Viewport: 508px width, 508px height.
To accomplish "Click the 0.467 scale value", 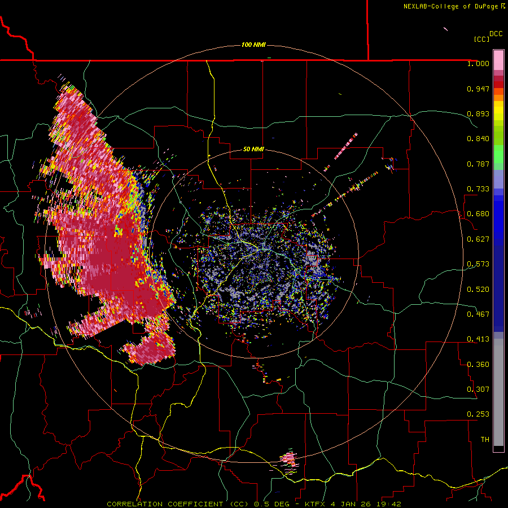I will [478, 314].
